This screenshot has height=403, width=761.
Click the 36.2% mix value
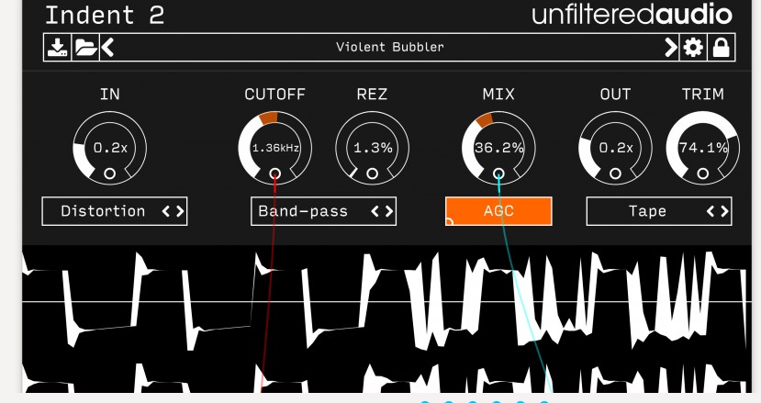click(x=499, y=148)
